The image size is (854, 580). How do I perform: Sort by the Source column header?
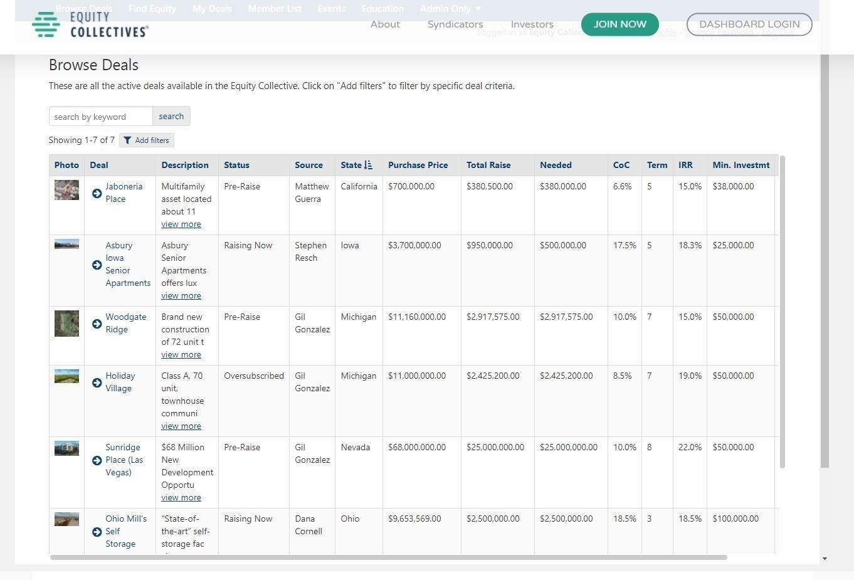click(308, 166)
